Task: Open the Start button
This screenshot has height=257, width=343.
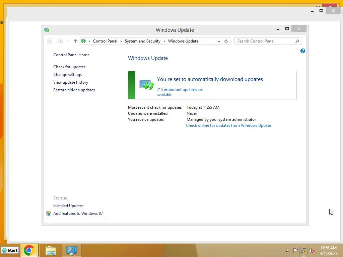Action: [10, 250]
